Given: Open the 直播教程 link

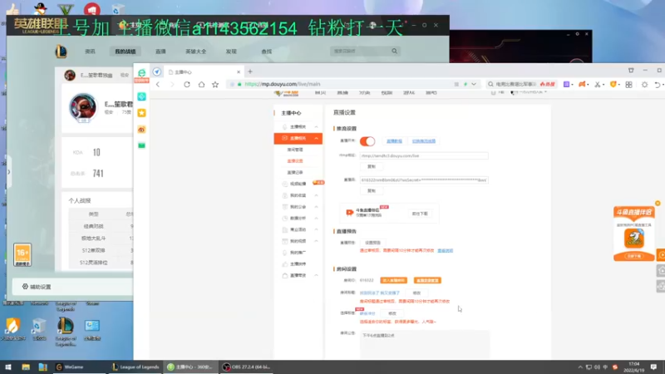Looking at the screenshot, I should [394, 141].
